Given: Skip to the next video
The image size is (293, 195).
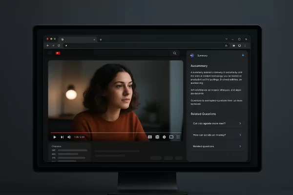Looking at the screenshot, I should tap(62, 137).
